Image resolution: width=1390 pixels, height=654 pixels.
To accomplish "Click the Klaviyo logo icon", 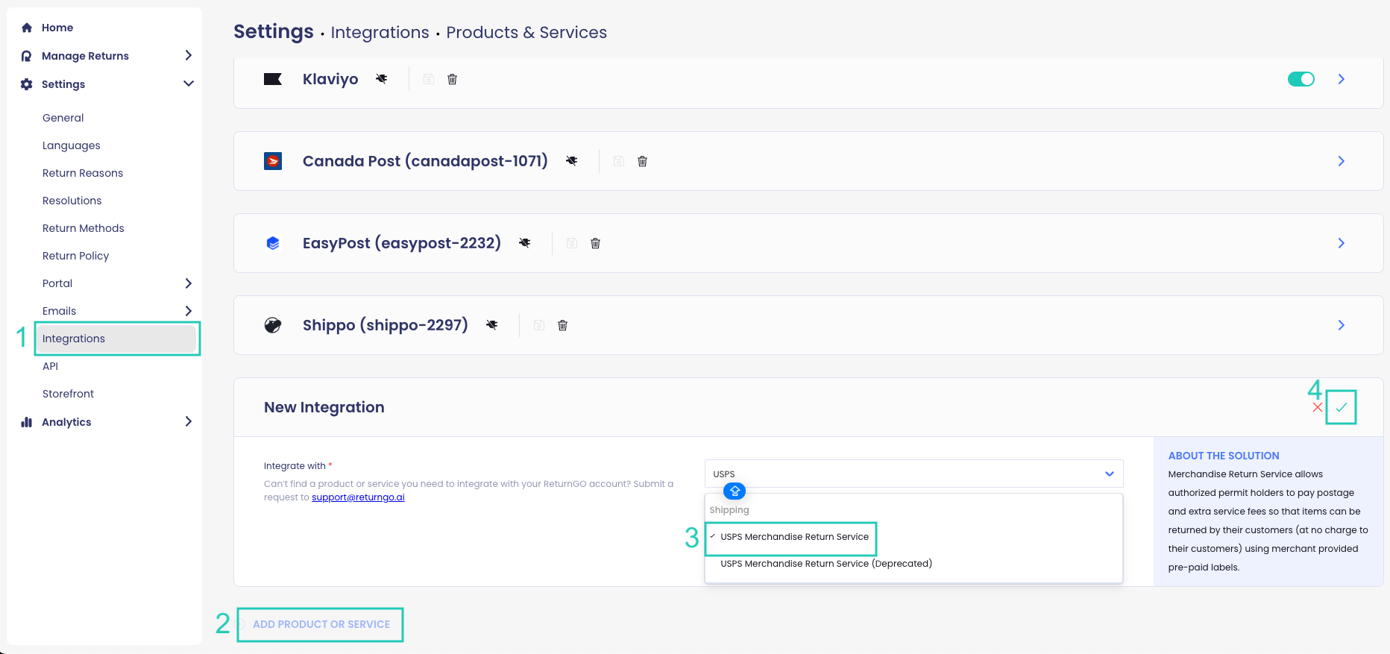I will (273, 79).
